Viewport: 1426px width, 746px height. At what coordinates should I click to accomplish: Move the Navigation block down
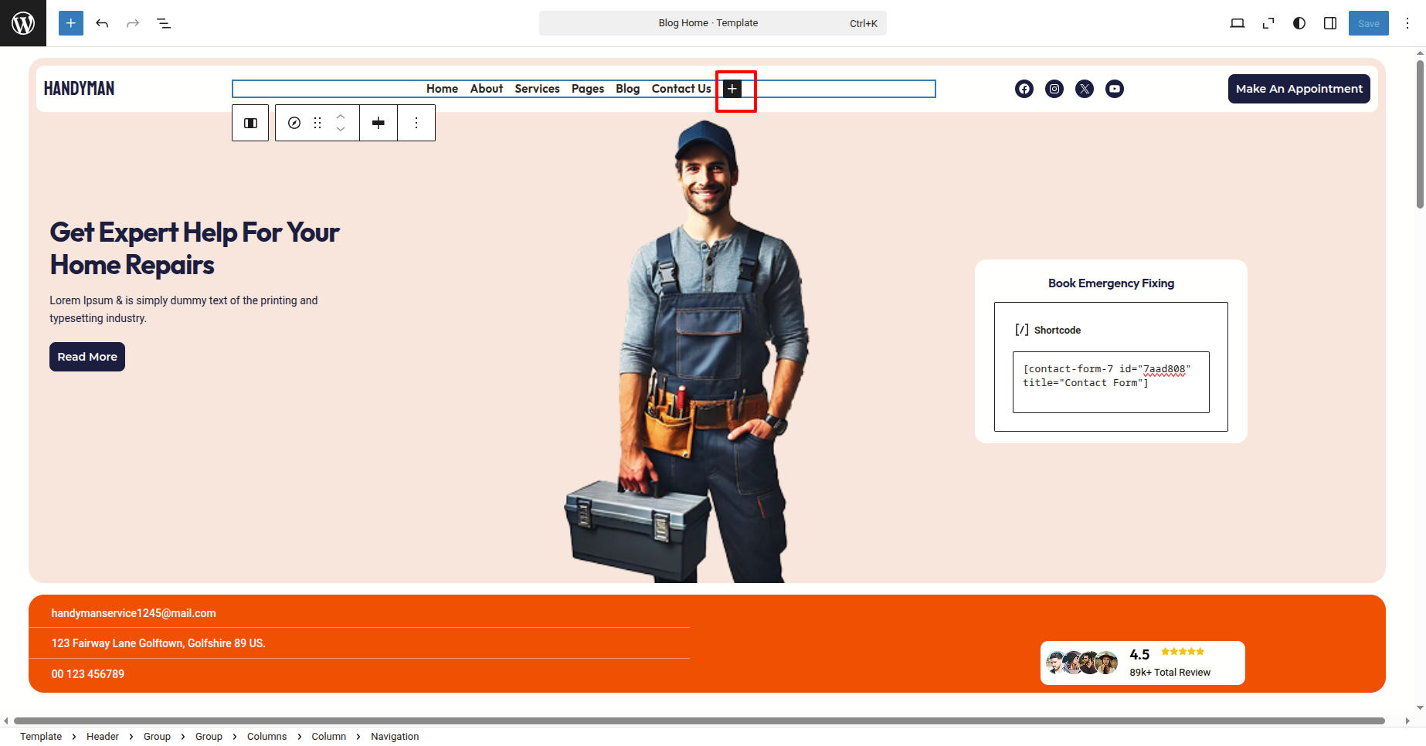[341, 130]
